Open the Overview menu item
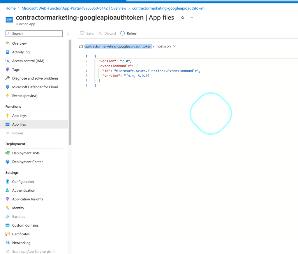Viewport: 298px width, 254px height. tap(20, 43)
